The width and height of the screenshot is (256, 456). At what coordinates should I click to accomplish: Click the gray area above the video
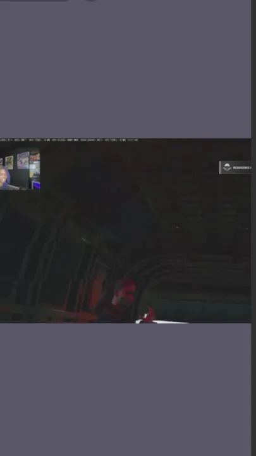point(125,70)
